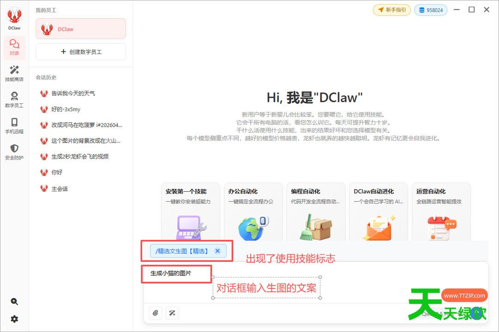This screenshot has height=332, width=499.
Task: Click the broom and box icon on 编程自动化
Action: coord(316,227)
